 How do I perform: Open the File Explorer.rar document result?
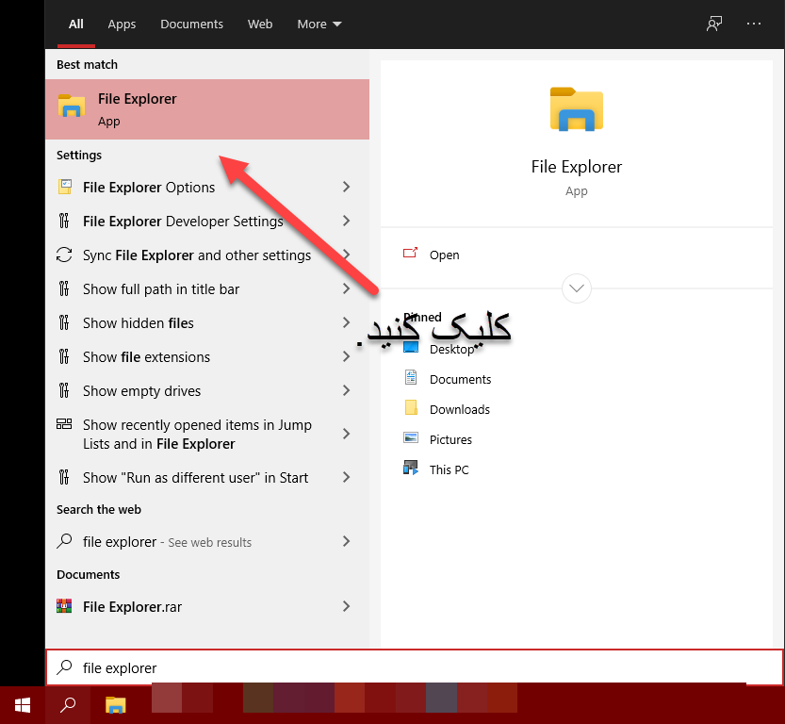click(132, 606)
